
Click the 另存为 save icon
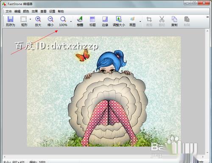click(10, 21)
